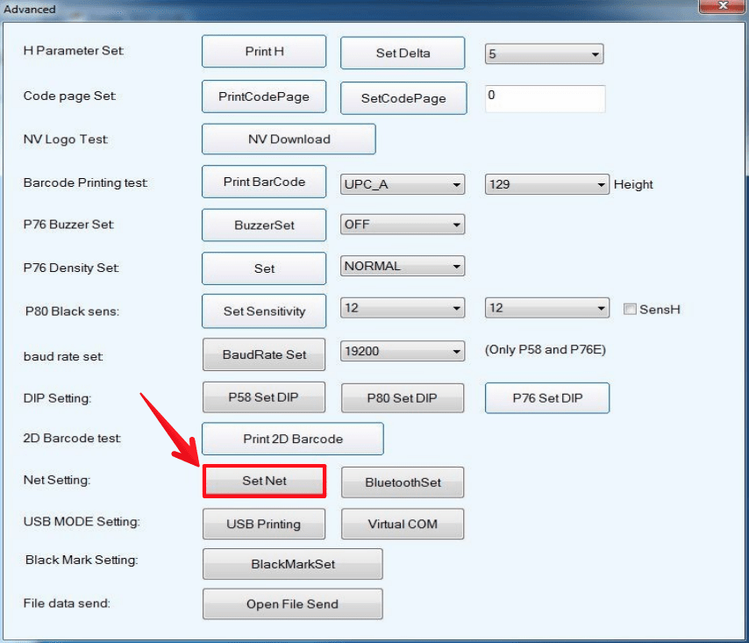Click the 'H Parameter Set' label
Viewport: 749px width, 643px height.
click(74, 51)
